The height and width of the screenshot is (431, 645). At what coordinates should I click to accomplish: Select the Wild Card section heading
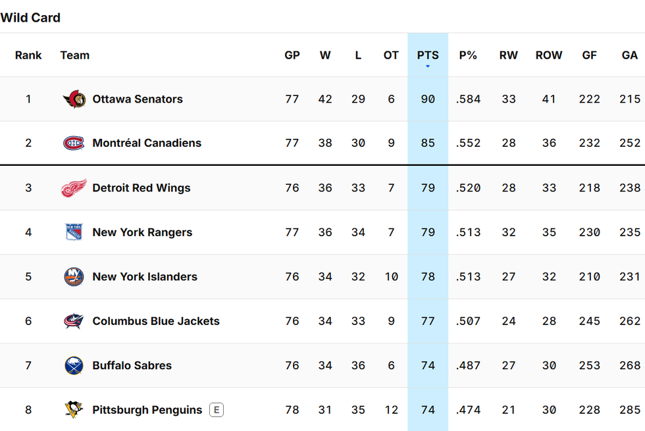tap(30, 18)
